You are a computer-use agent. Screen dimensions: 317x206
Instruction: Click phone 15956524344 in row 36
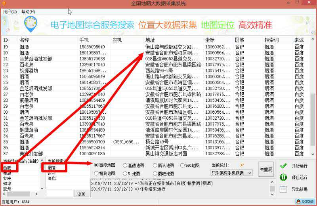tap(92, 148)
